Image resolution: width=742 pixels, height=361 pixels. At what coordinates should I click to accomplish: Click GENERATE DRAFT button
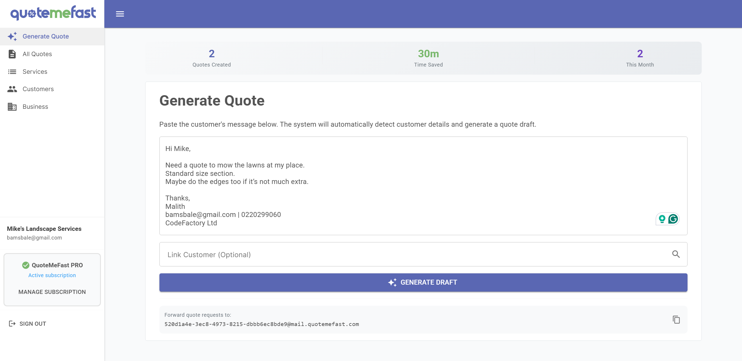pyautogui.click(x=423, y=282)
